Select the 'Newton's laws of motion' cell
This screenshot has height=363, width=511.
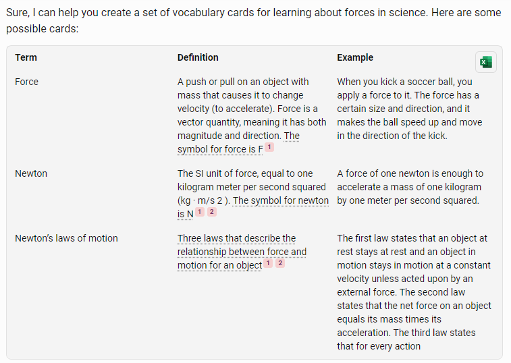[66, 238]
